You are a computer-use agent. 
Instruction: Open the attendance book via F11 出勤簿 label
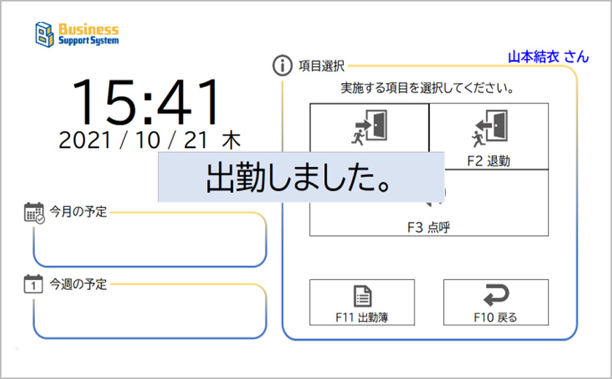point(362,317)
